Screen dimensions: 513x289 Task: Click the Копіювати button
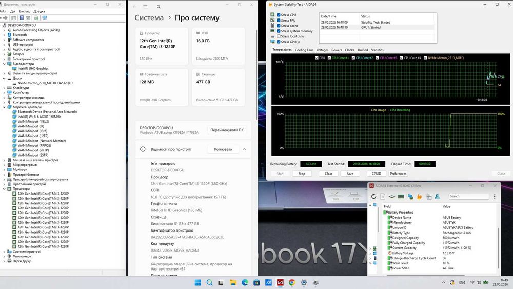pyautogui.click(x=223, y=149)
